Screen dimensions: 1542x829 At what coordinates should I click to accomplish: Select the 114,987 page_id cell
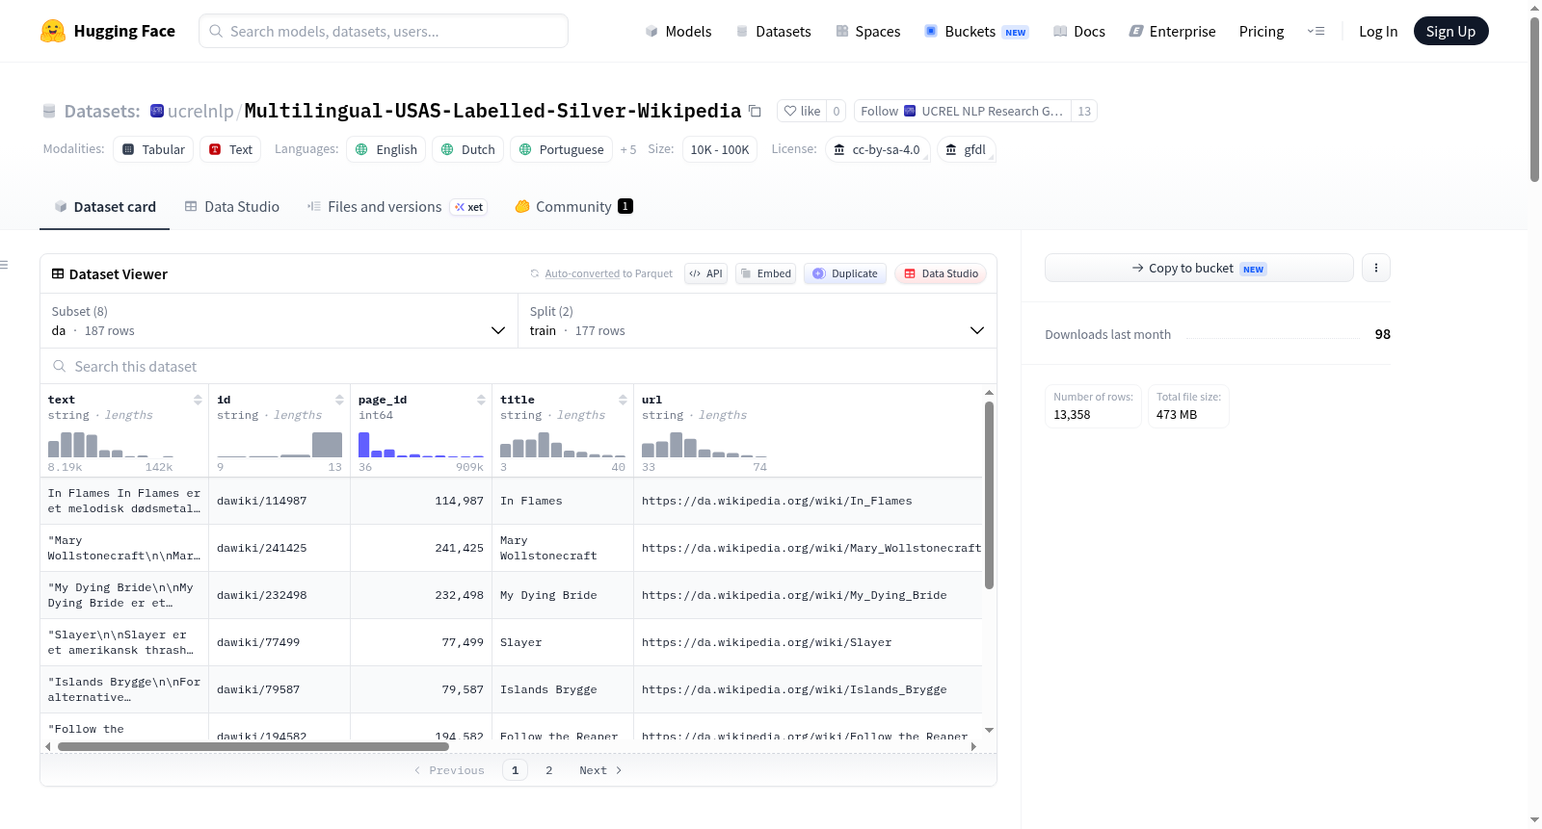coord(421,501)
